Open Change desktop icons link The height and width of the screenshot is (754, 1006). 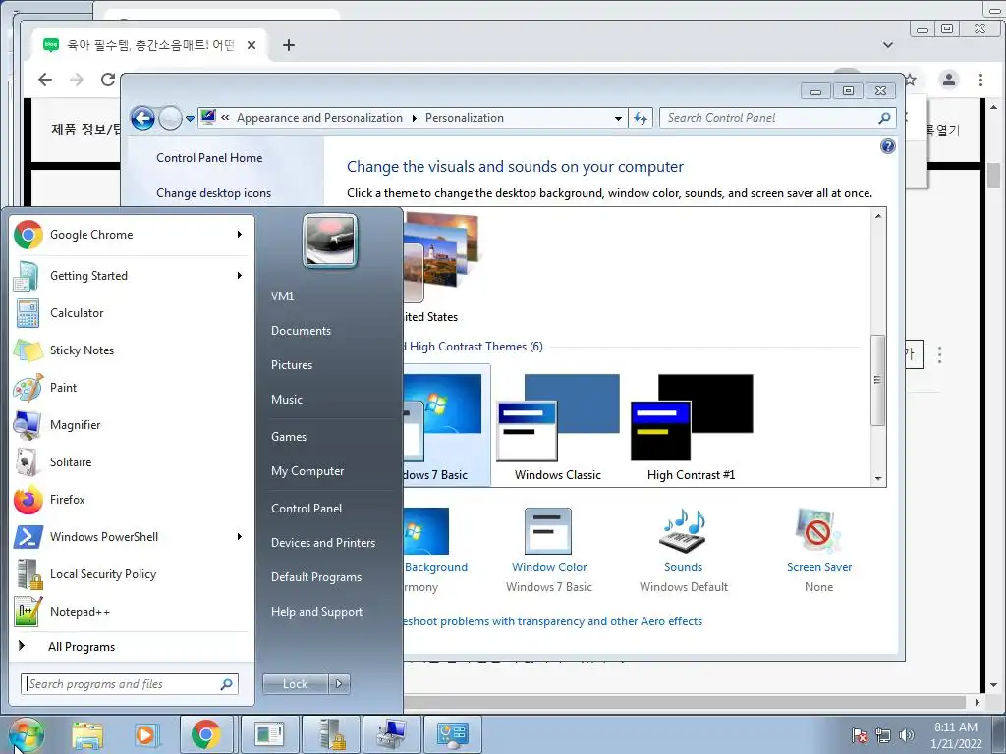[213, 193]
